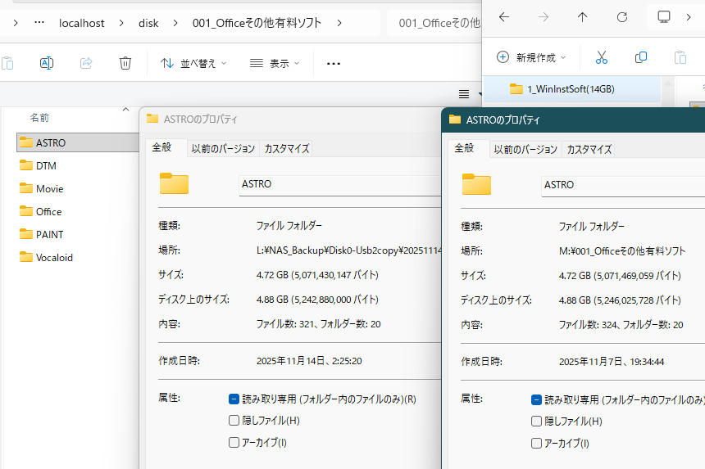Click M:¥001_Officeその他有料ソフト location text
The width and height of the screenshot is (705, 469).
pos(622,251)
